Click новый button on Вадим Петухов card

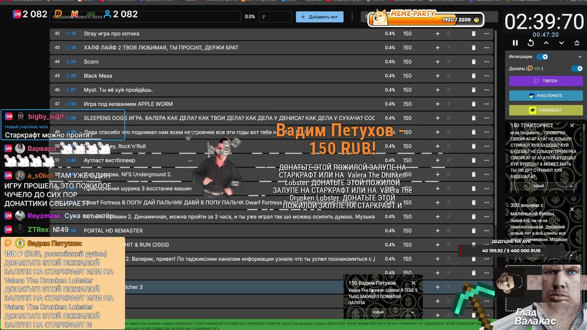point(377,313)
